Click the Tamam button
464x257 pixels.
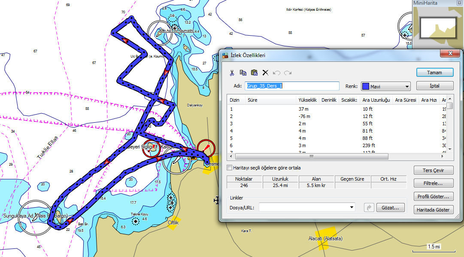click(435, 73)
